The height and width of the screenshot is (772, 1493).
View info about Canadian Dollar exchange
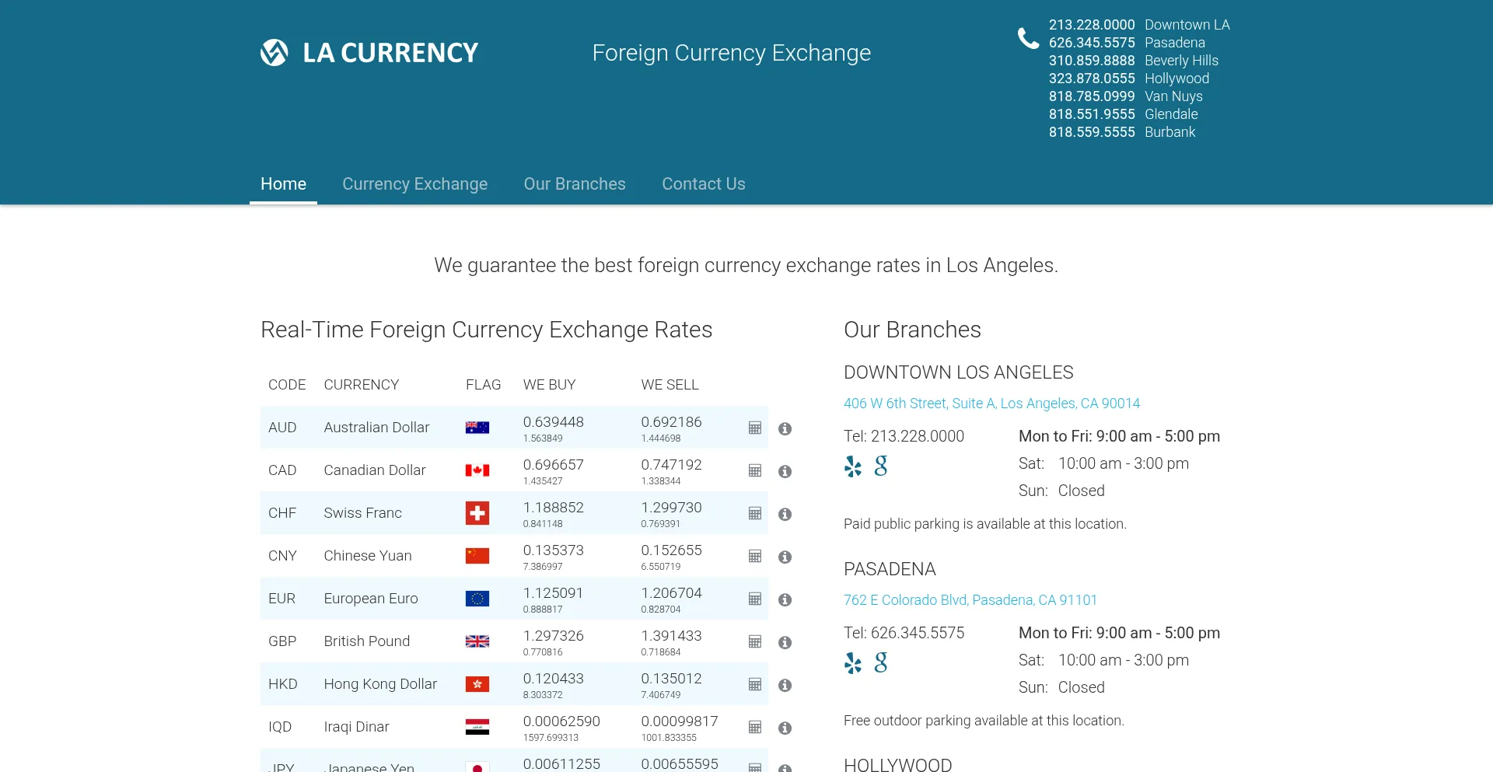[785, 471]
